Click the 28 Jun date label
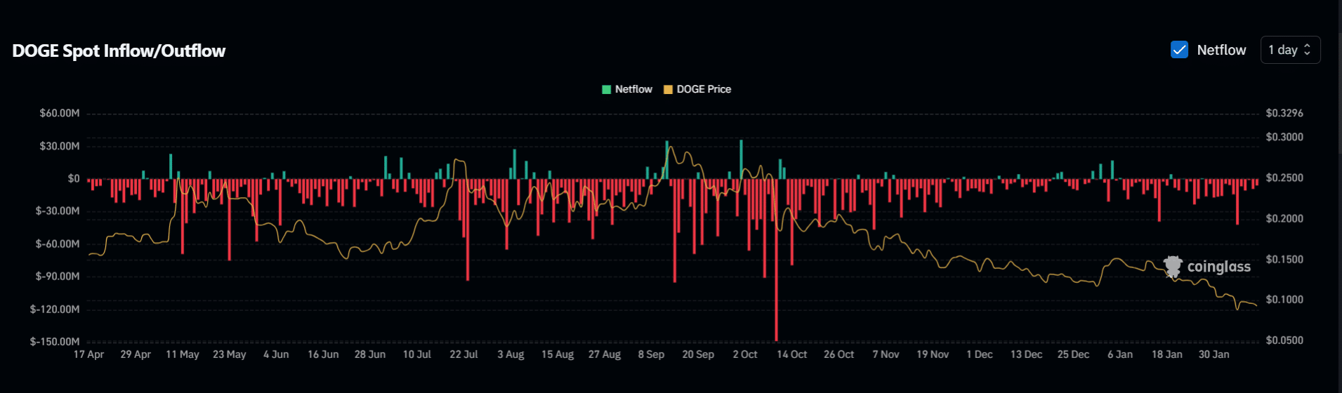Image resolution: width=1342 pixels, height=393 pixels. tap(370, 354)
